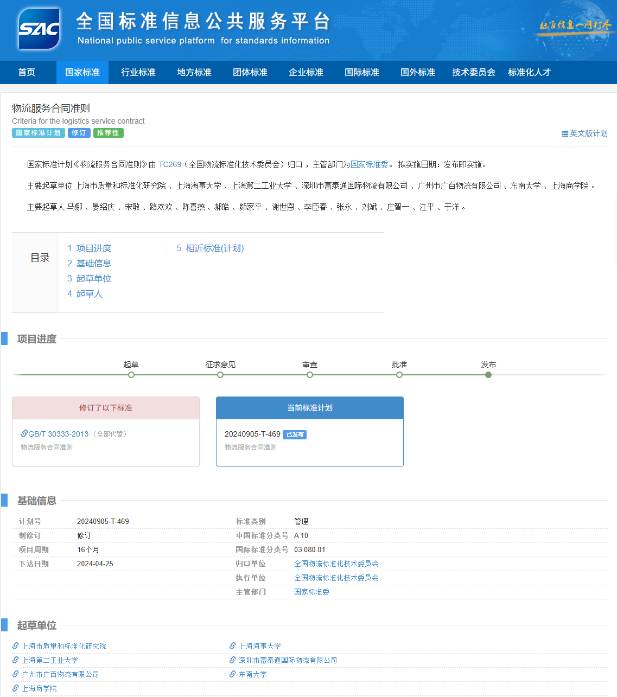Go to 首页 home menu item
This screenshot has width=617, height=697.
point(27,72)
